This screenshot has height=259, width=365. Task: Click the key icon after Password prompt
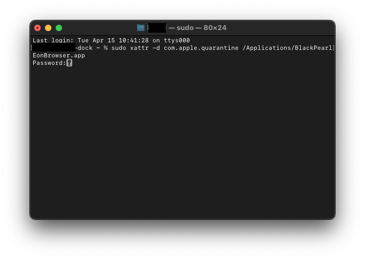click(x=70, y=63)
